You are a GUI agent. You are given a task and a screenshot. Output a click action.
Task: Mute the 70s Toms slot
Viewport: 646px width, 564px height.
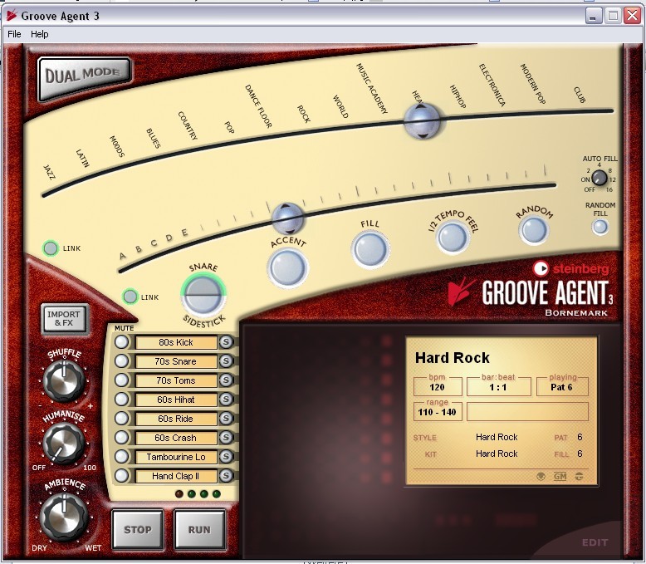121,380
